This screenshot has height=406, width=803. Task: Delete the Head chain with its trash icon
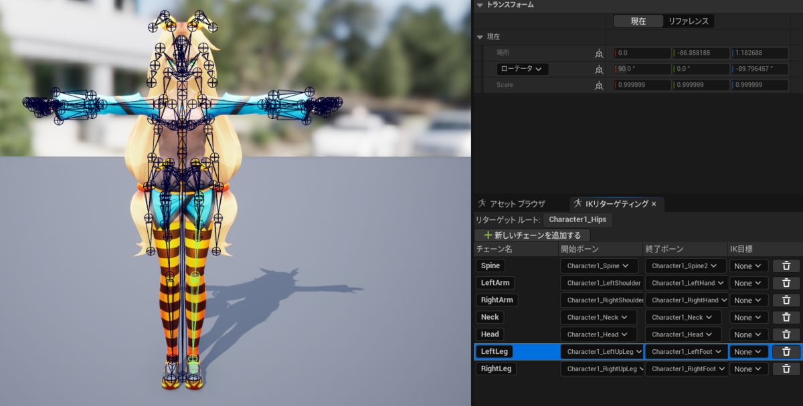click(x=786, y=334)
